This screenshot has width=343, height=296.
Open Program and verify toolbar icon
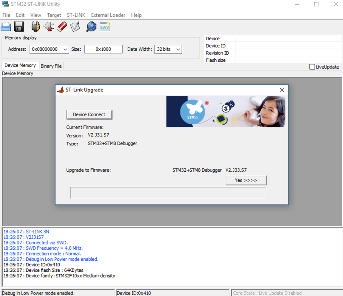click(75, 27)
